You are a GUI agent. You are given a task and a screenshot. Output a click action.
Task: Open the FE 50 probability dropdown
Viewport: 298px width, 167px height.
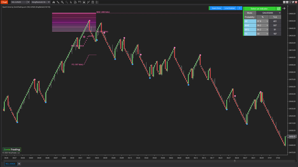(262, 34)
